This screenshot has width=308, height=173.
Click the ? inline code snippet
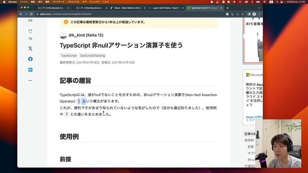coord(66,114)
